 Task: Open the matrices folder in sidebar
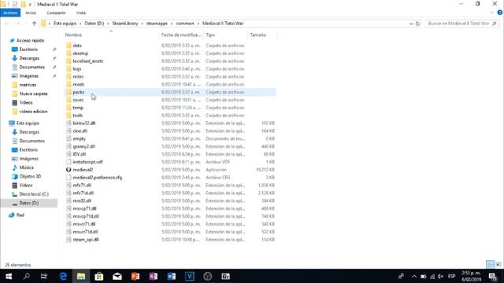tap(28, 85)
